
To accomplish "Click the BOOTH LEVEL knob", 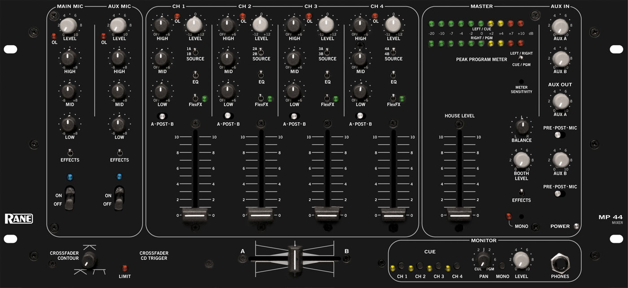I will [521, 159].
